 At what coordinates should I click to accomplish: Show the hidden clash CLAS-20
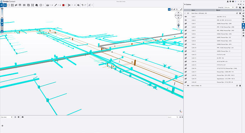[x=186, y=82]
